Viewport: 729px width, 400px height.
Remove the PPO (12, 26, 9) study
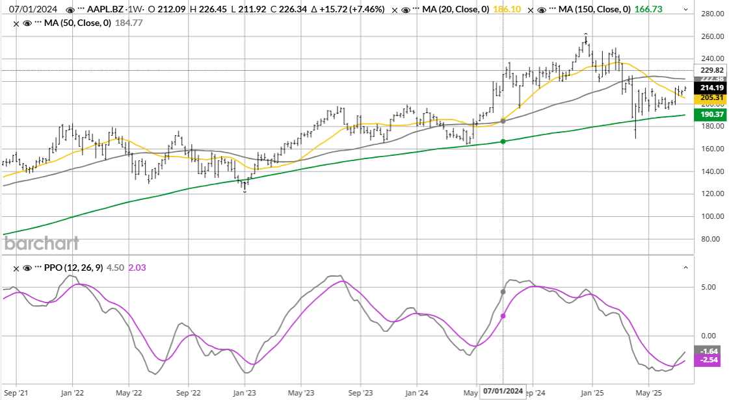tap(16, 269)
